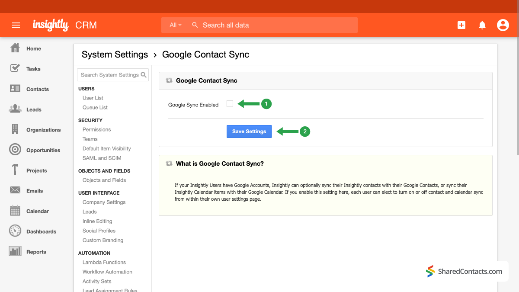Click the quick add plus icon
This screenshot has width=519, height=292.
[x=461, y=25]
